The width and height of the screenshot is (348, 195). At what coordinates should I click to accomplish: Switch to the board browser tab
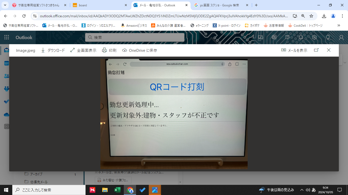(99, 5)
